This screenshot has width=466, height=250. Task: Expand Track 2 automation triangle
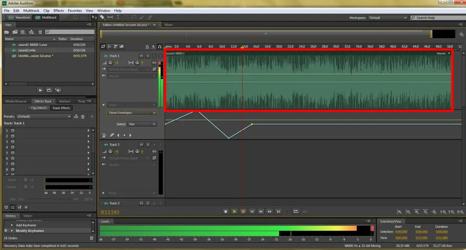coord(104,193)
